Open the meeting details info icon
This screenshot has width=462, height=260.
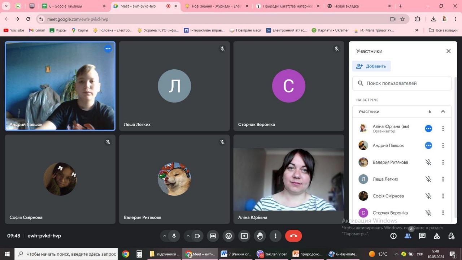393,236
